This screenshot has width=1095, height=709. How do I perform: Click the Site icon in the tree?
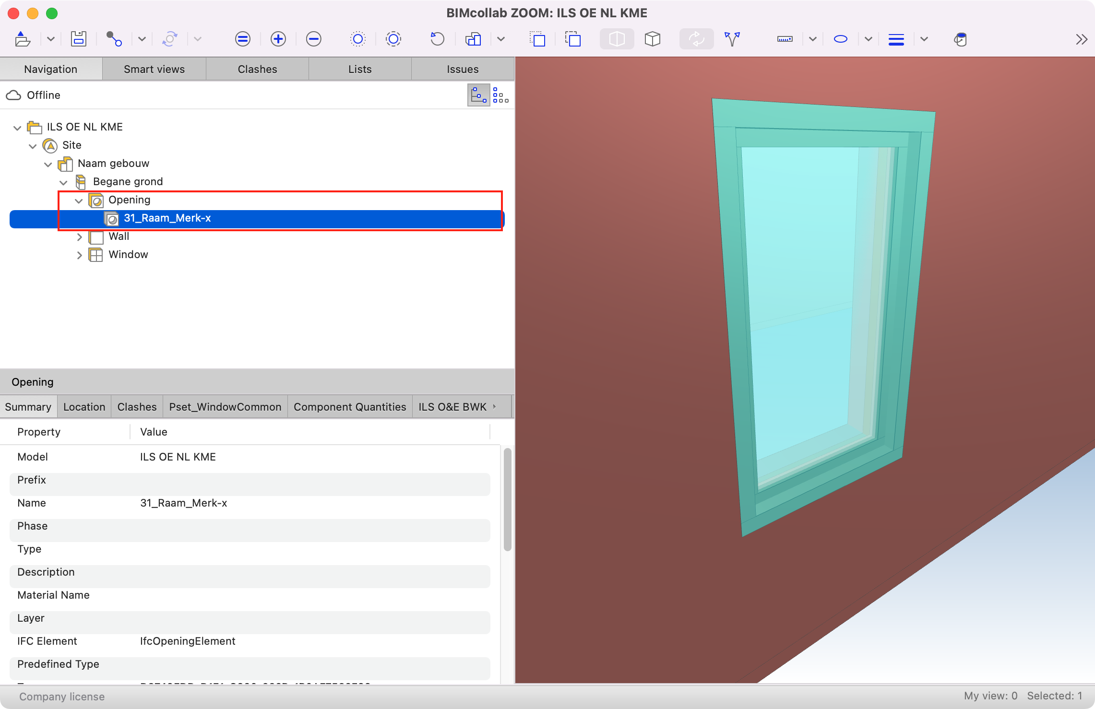pyautogui.click(x=50, y=145)
